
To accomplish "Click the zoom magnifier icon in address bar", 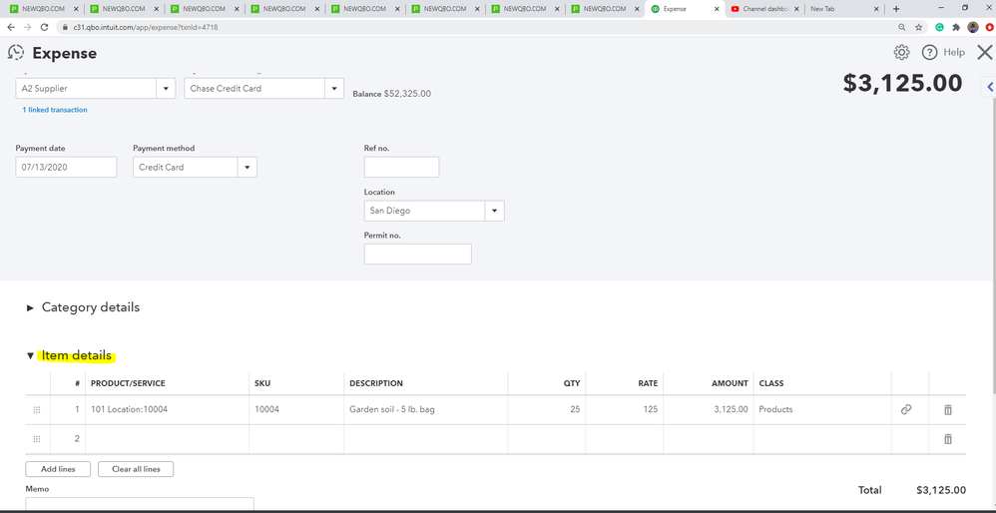I will pyautogui.click(x=902, y=27).
